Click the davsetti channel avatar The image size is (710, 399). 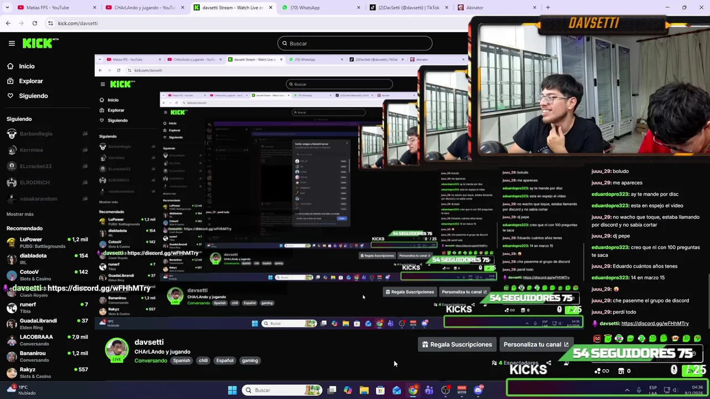coord(116,350)
